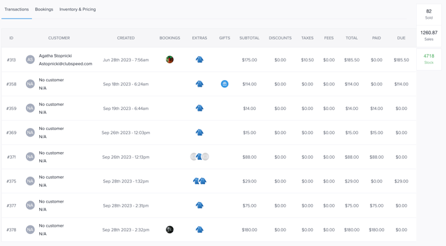Open transaction #369
This screenshot has height=246, width=446.
[x=11, y=133]
